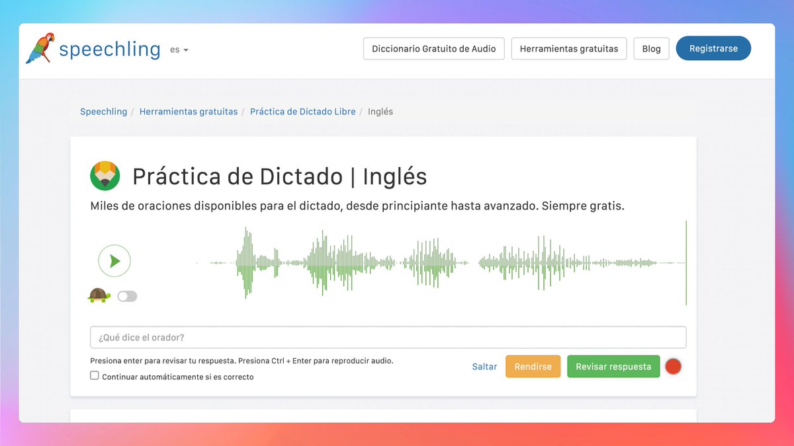The image size is (794, 446).
Task: Click the Registrarse button
Action: coord(713,48)
